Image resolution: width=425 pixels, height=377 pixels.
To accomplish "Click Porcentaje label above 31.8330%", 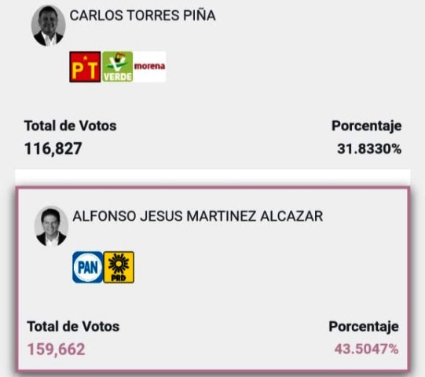I will [367, 126].
